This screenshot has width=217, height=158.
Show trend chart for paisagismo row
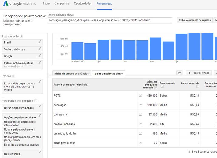tap(140, 114)
